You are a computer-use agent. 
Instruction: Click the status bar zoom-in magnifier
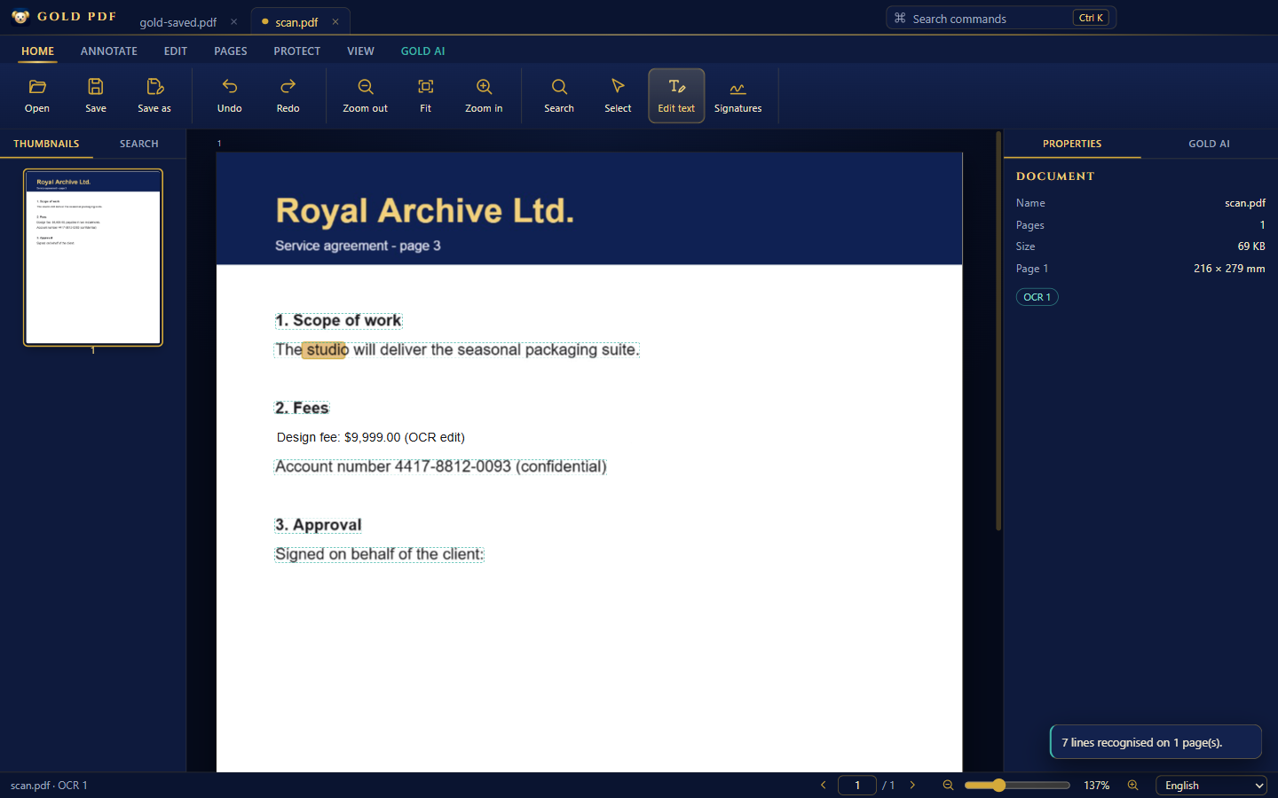pos(1133,786)
